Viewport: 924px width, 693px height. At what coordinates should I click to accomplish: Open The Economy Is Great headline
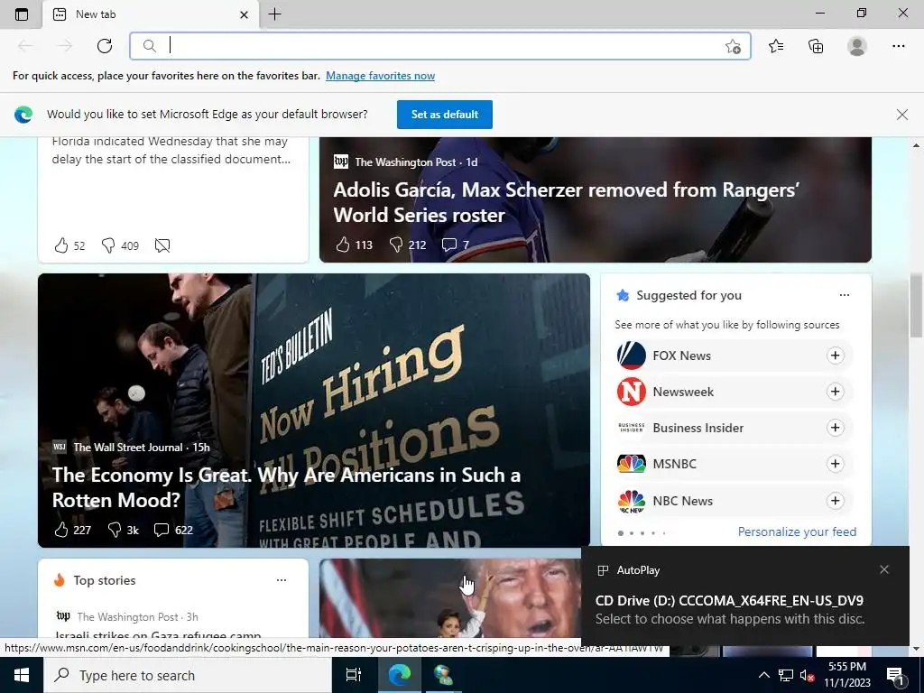[286, 487]
